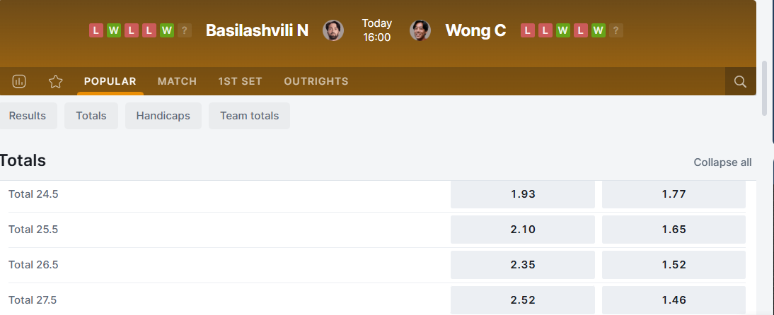
Task: Filter markets by Team totals
Action: 249,116
